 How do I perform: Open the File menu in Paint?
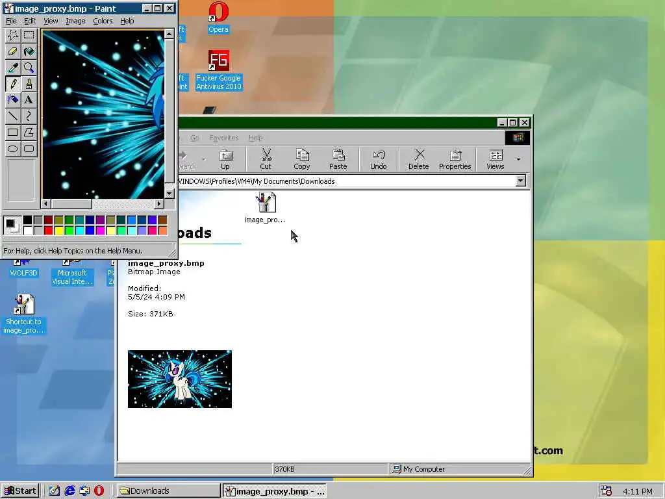(11, 21)
